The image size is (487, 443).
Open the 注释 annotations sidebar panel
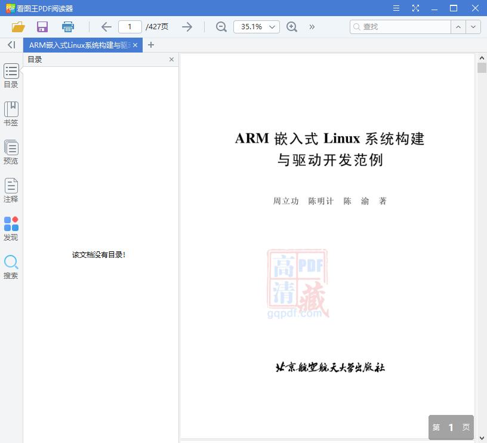tap(11, 190)
